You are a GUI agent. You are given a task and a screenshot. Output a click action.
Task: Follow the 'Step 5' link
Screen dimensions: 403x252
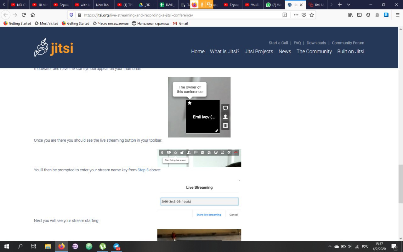coord(143,170)
